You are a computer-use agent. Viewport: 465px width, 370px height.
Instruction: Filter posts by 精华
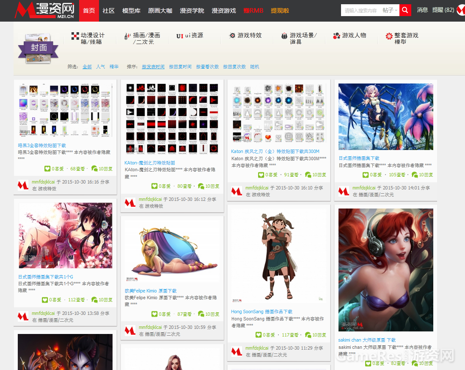click(x=114, y=67)
